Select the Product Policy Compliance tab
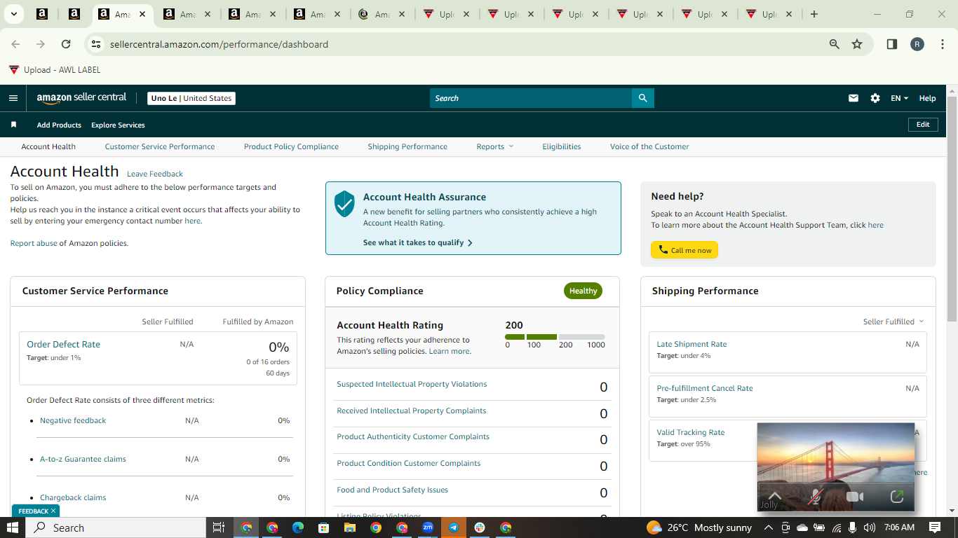This screenshot has width=958, height=538. point(291,146)
